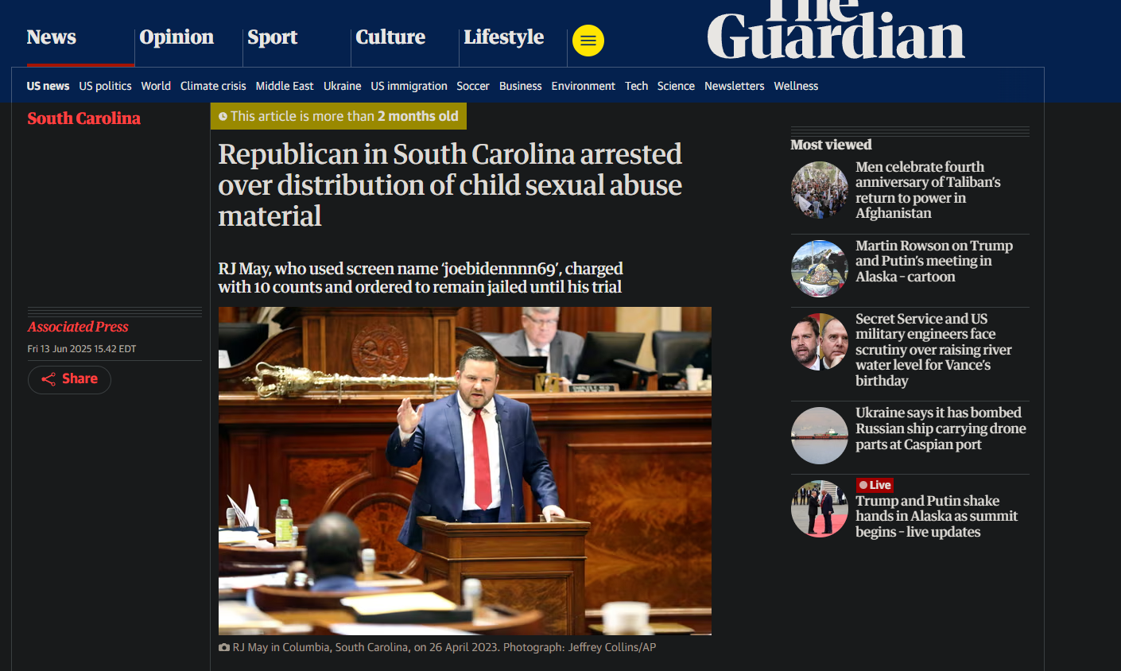
Task: Click the camera icon in photo caption
Action: tap(224, 648)
